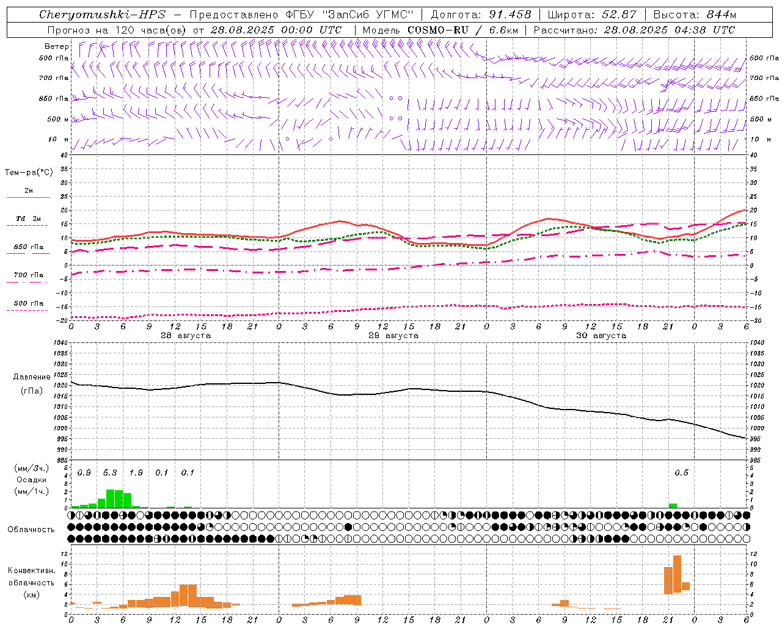The height and width of the screenshot is (625, 782).
Task: Click the tallest orange convective cloud bar
Action: pos(677,574)
